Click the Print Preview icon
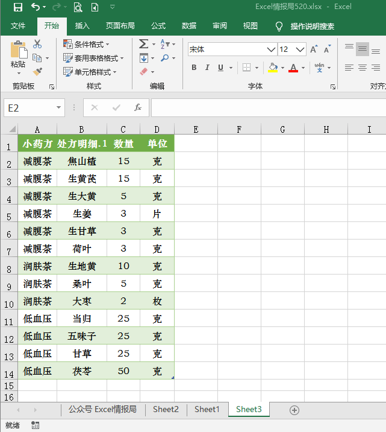 coord(78,7)
